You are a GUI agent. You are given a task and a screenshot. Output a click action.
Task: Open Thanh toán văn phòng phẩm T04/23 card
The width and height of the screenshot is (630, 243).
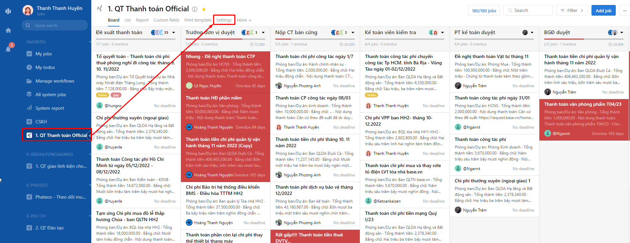coord(584,120)
